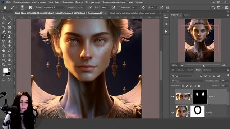
Task: Click the navigator zoom slider handle
Action: [x=204, y=66]
